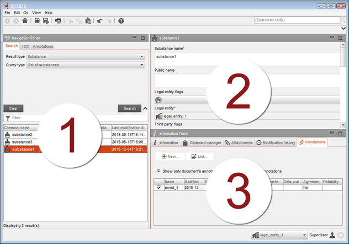Viewport: 349px width, 244px height.
Task: Open the Help menu
Action: coord(49,13)
